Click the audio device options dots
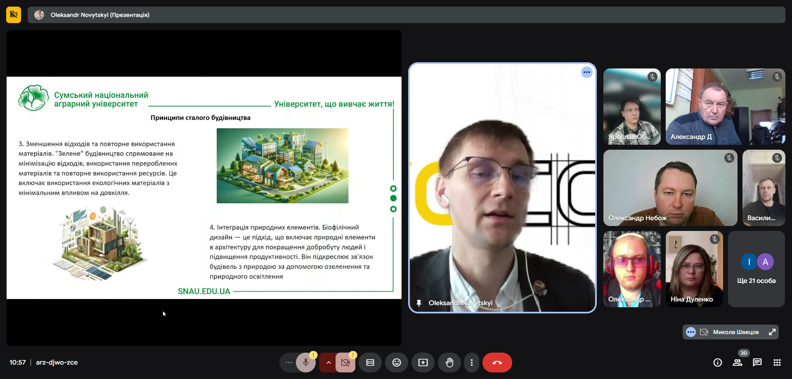 [x=289, y=363]
